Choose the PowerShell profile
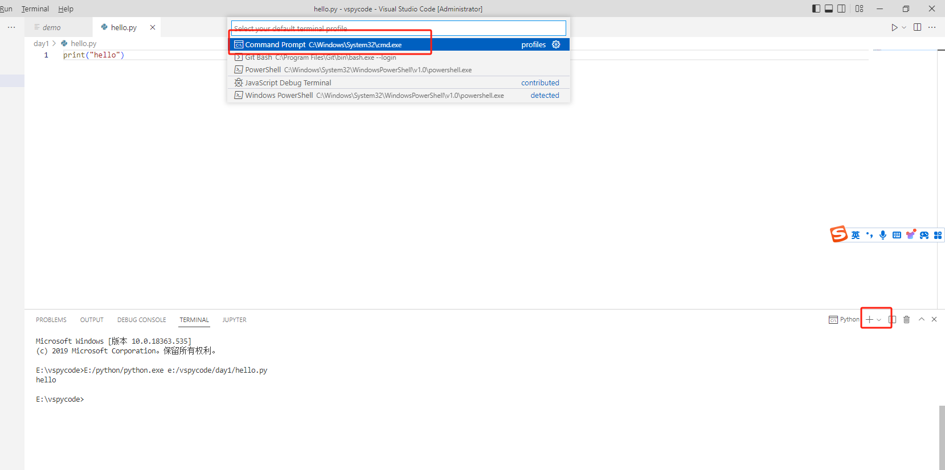 point(399,70)
